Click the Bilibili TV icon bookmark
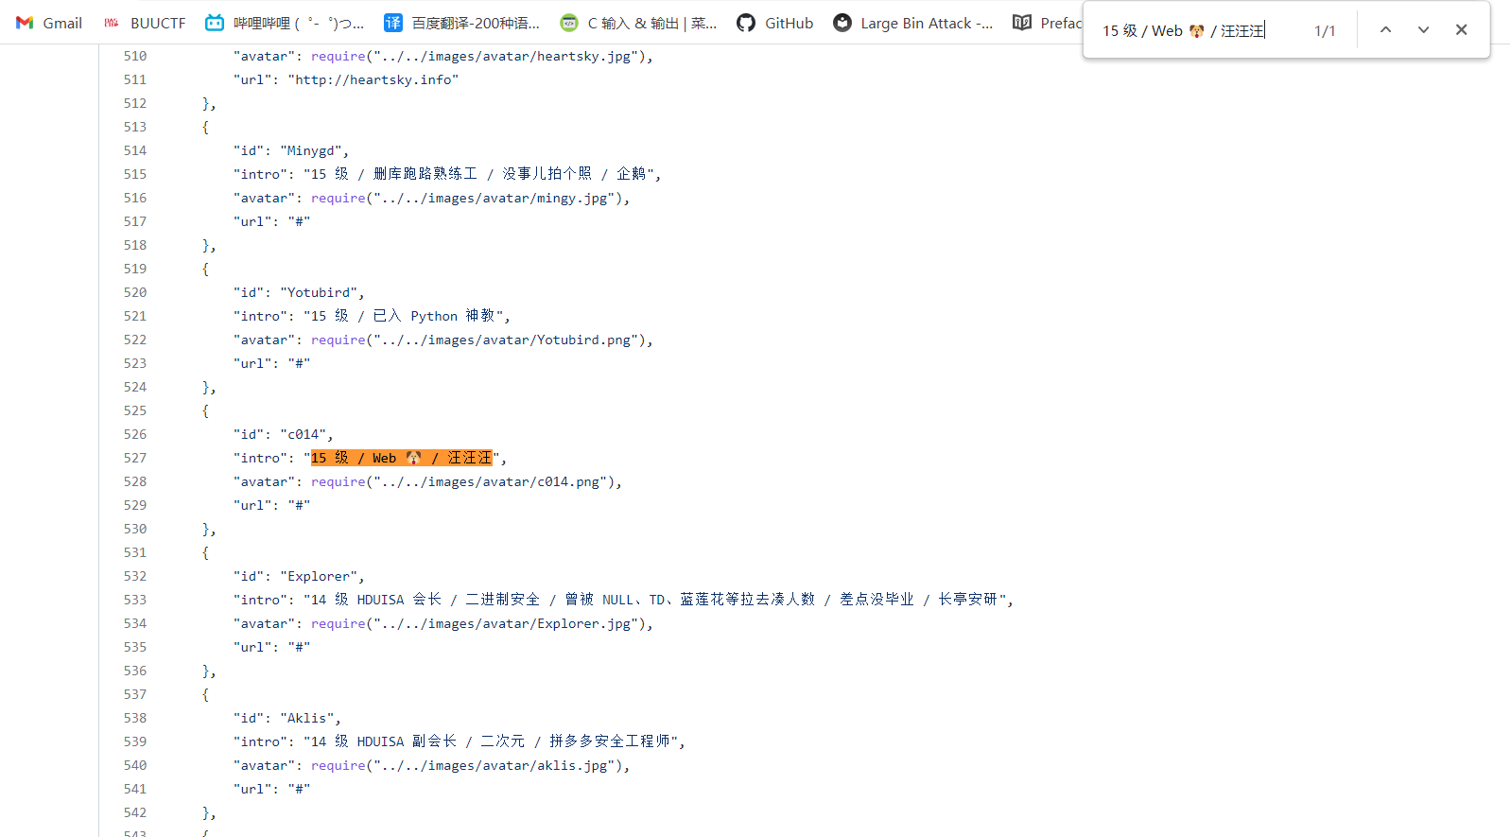The width and height of the screenshot is (1510, 837). click(x=215, y=23)
